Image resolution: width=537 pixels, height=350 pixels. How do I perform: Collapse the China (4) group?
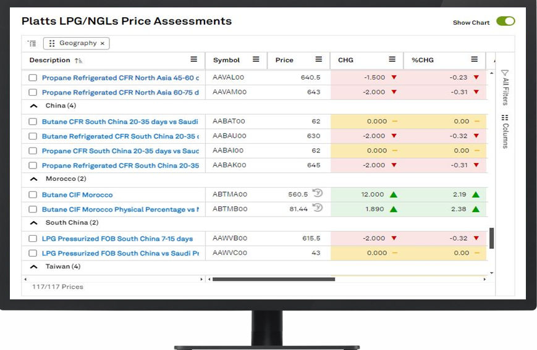33,106
